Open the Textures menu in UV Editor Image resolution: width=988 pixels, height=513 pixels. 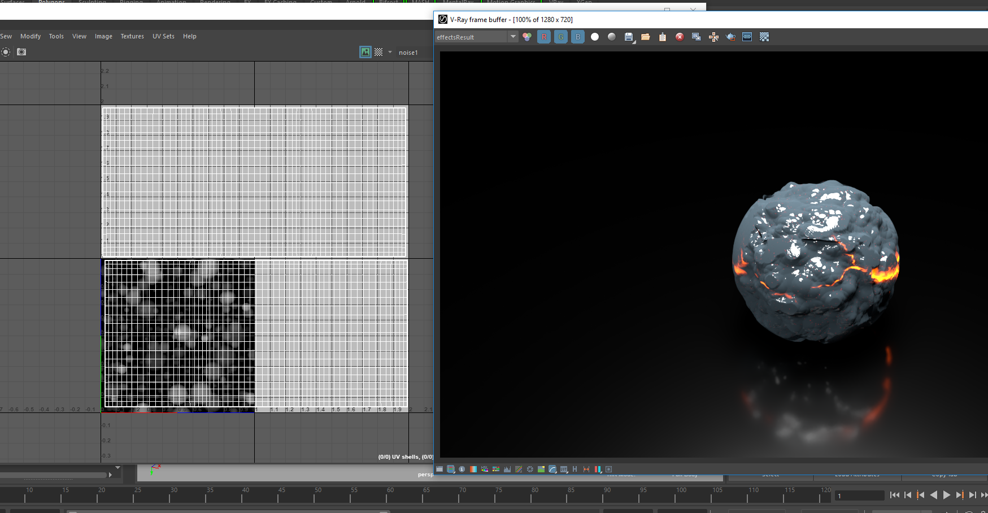(132, 36)
